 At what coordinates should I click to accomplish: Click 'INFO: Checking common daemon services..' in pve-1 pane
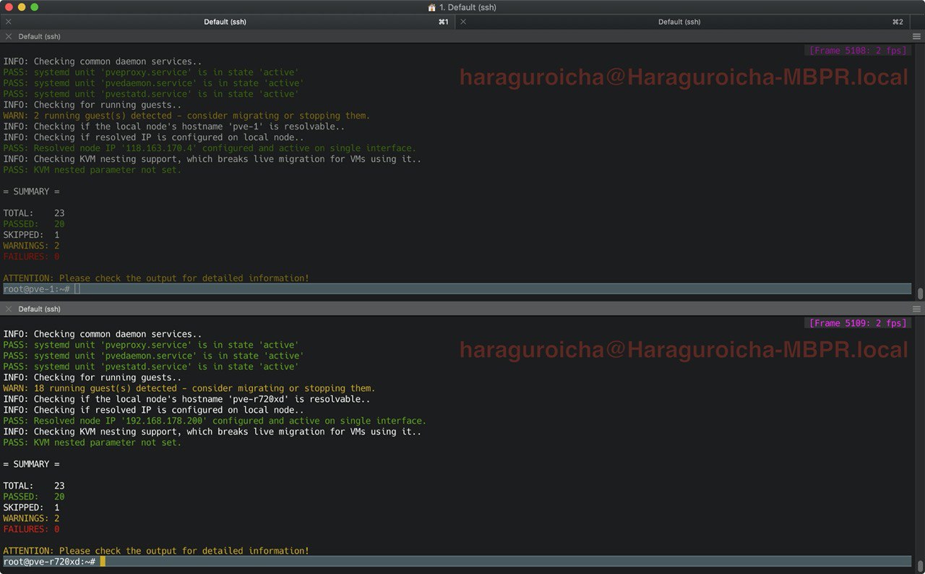[x=103, y=61]
